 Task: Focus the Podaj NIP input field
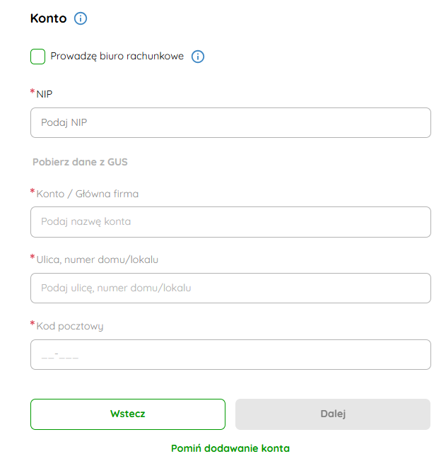pyautogui.click(x=230, y=122)
